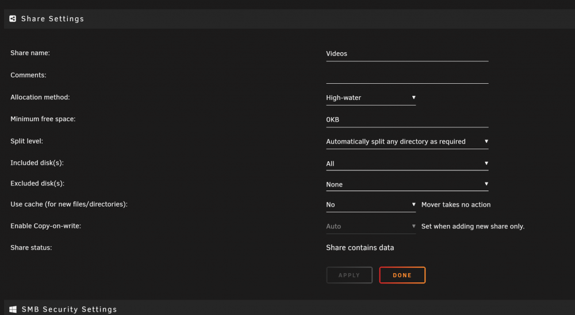Click the Minimum free space 0KB field
The image size is (575, 315).
[407, 120]
